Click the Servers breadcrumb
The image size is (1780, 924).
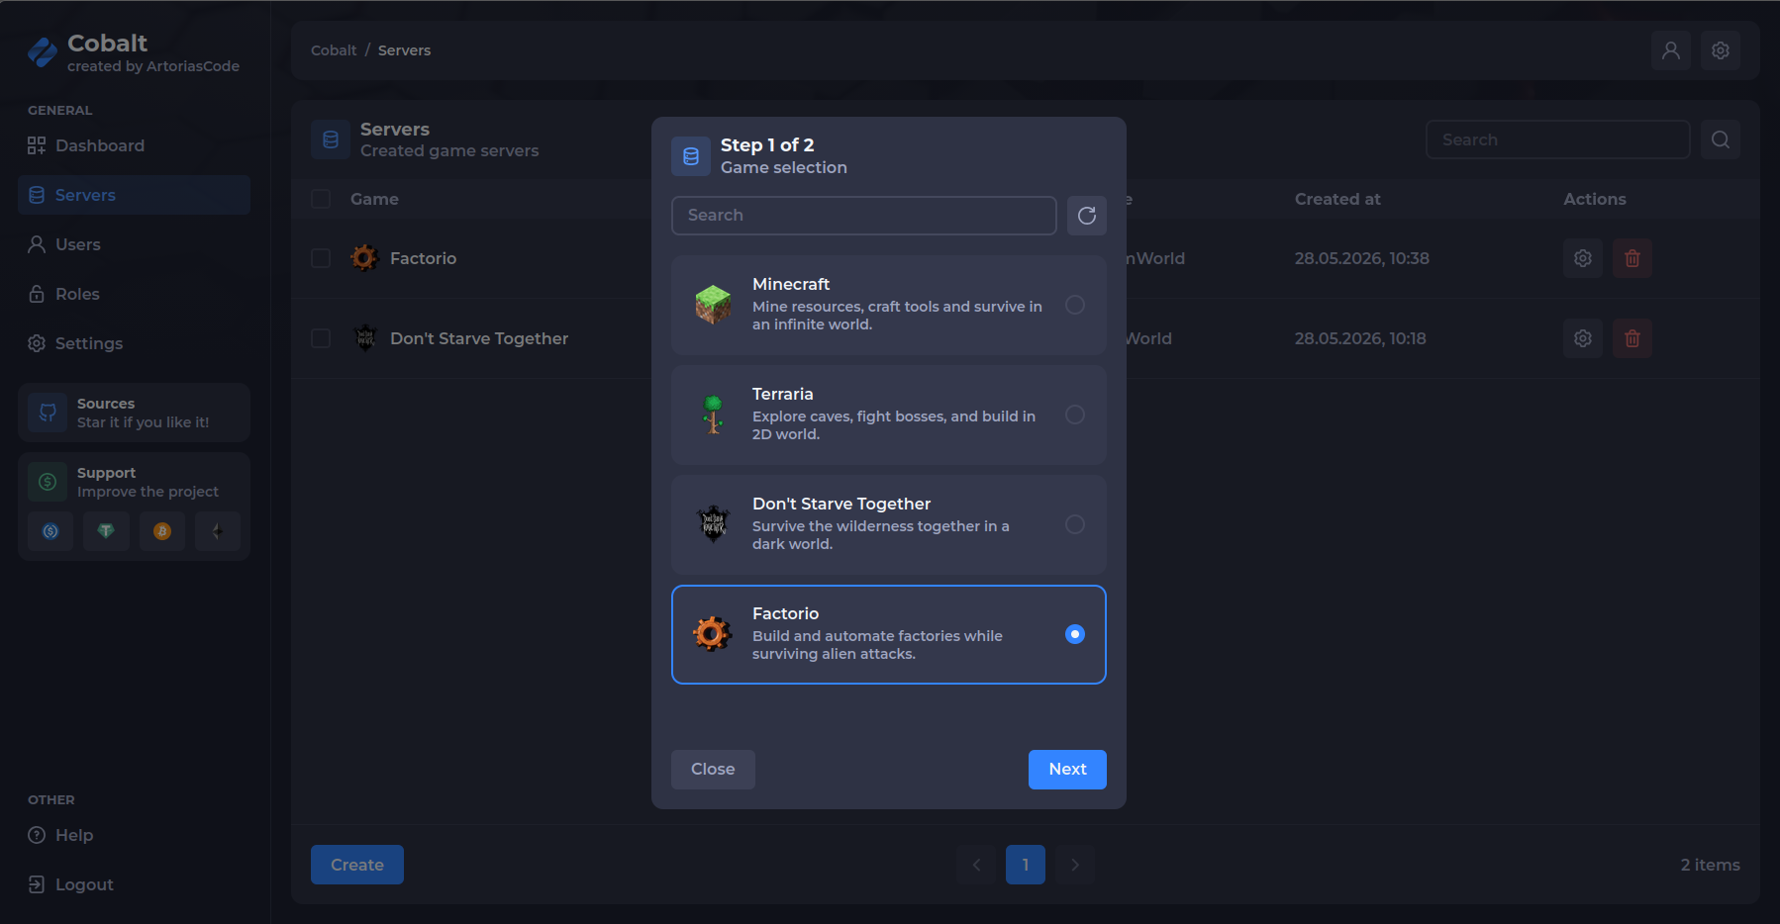click(404, 50)
